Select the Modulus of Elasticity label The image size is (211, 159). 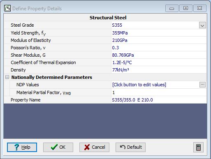click(31, 40)
